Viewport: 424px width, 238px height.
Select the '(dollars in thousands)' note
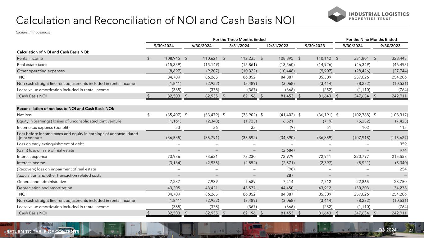pyautogui.click(x=33, y=32)
